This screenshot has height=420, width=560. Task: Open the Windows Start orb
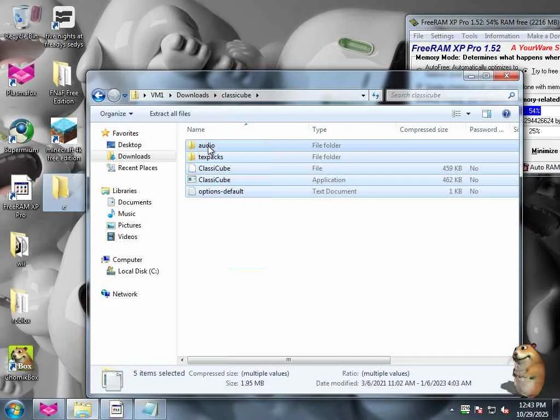(x=15, y=409)
